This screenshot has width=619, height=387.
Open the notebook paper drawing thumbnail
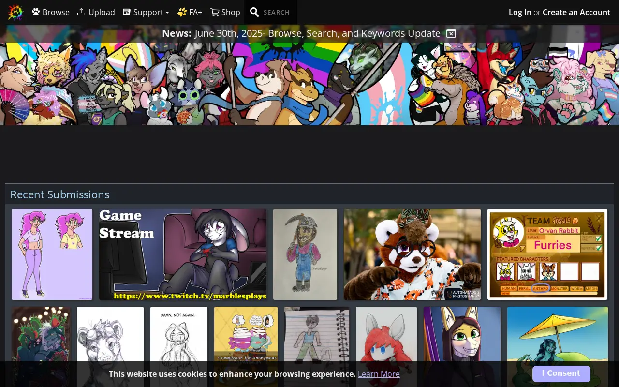(x=317, y=346)
